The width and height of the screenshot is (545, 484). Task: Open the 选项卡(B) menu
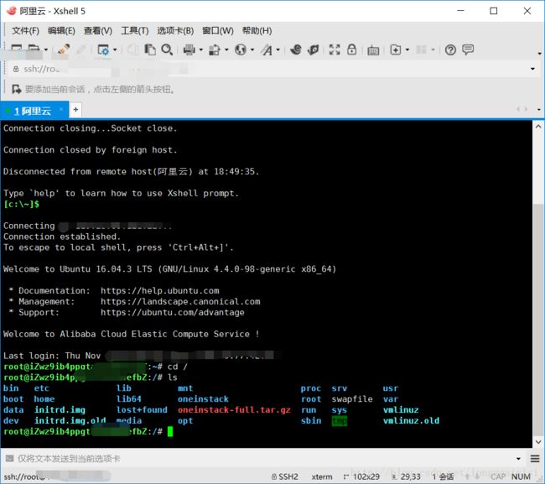[175, 31]
